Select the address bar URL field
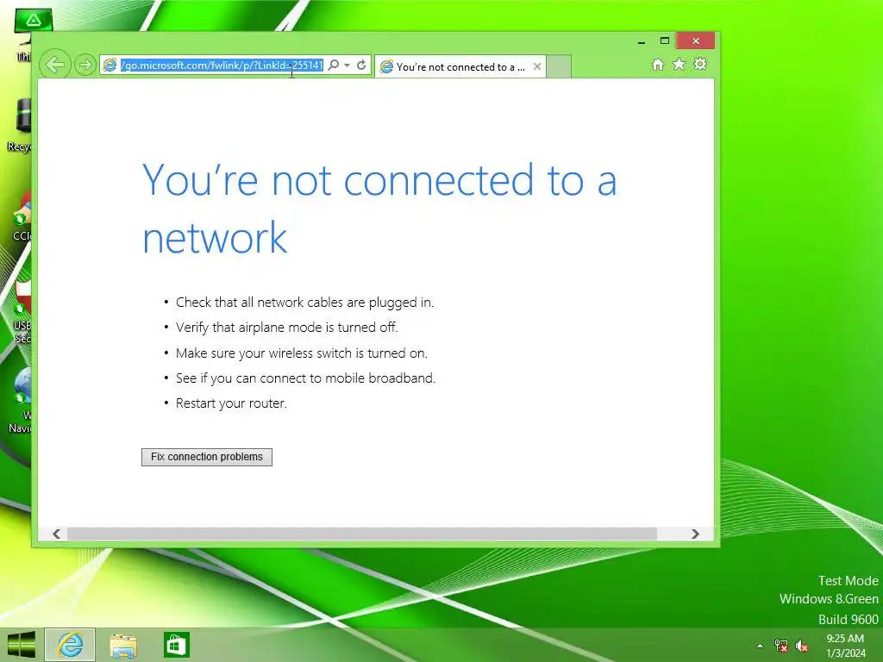This screenshot has width=883, height=662. point(222,66)
